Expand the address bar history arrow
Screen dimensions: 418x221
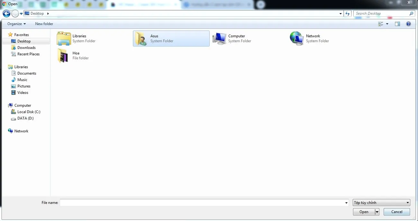tap(341, 13)
